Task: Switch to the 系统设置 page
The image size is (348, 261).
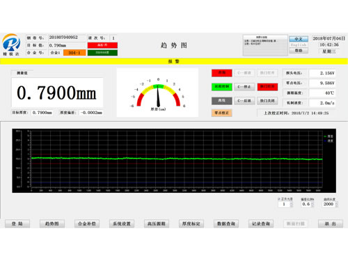Action: click(122, 223)
